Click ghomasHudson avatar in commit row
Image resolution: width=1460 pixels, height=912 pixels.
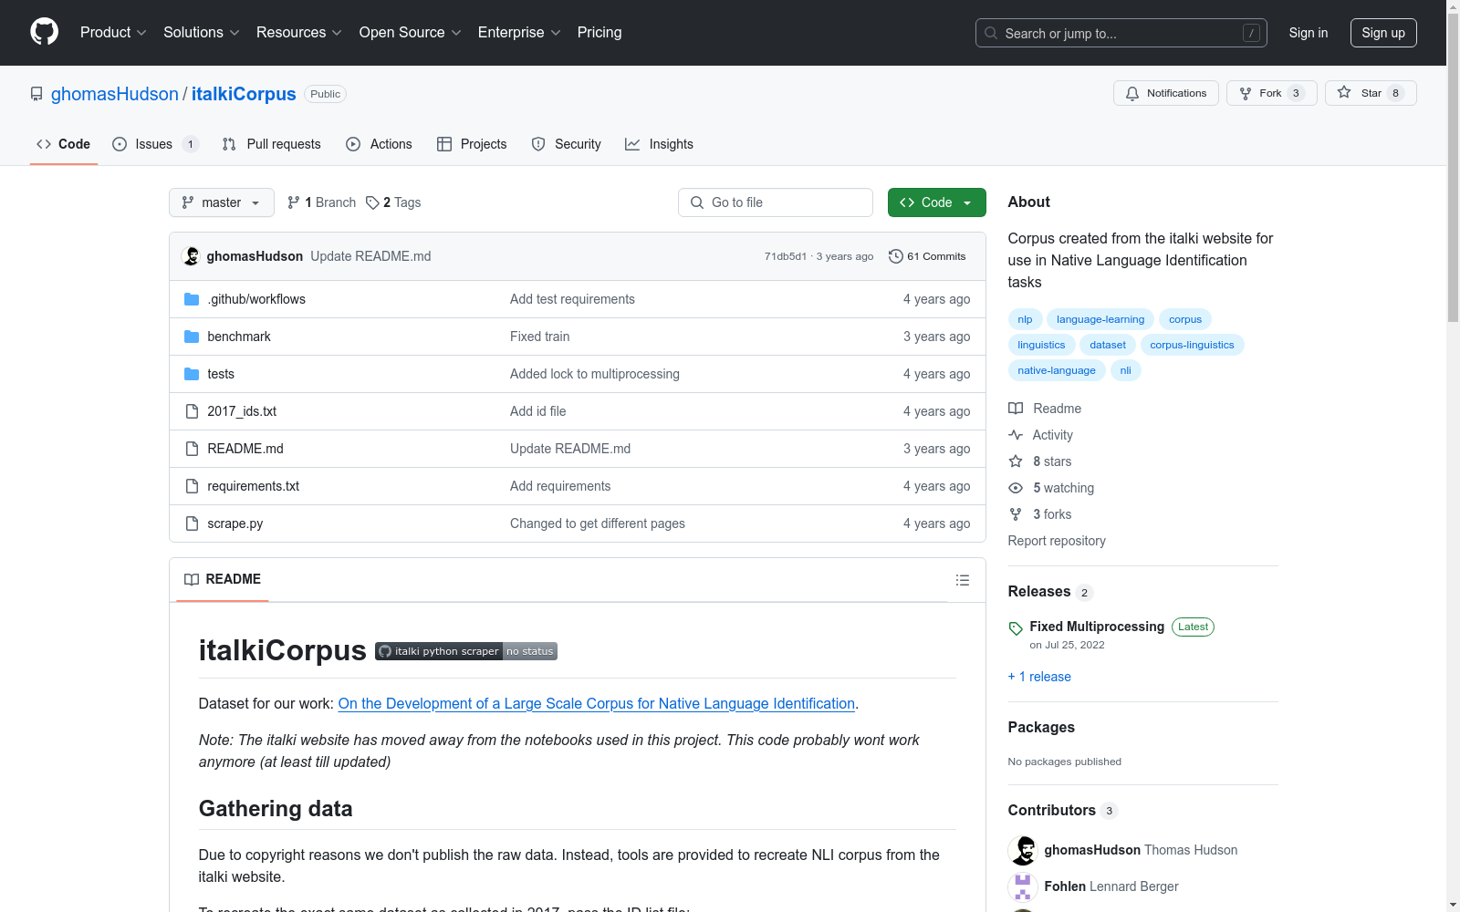(x=192, y=256)
